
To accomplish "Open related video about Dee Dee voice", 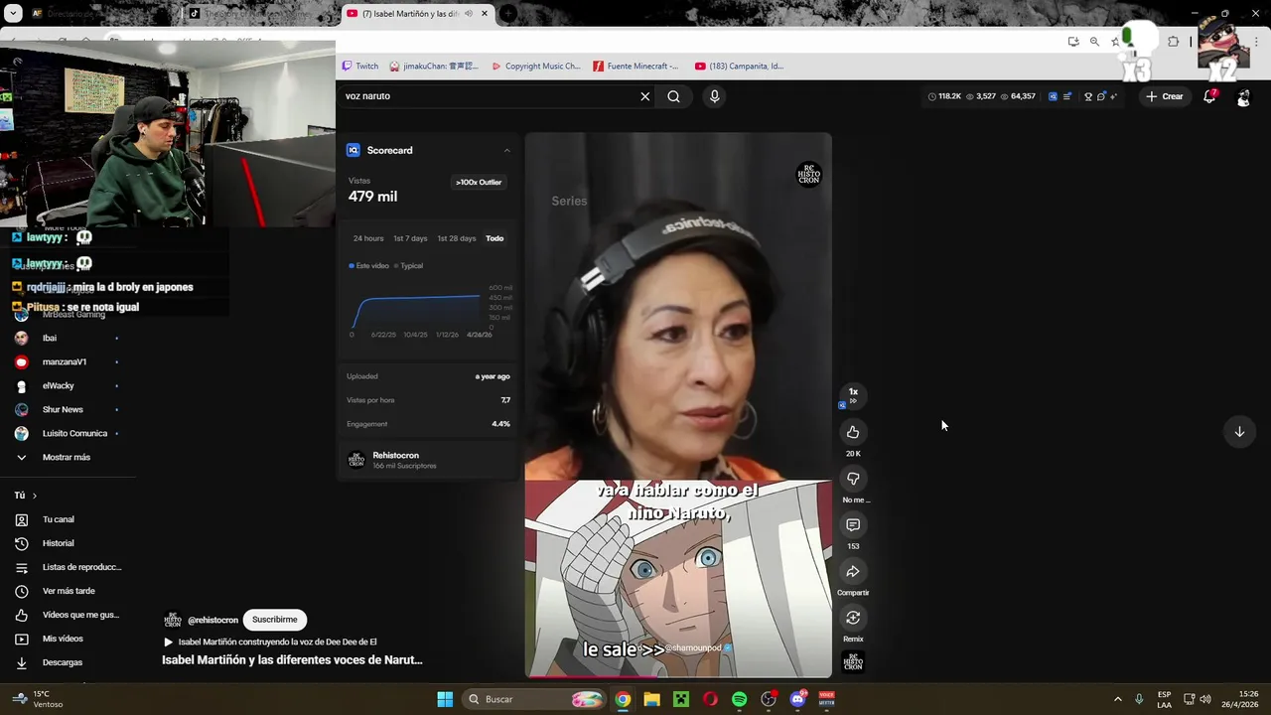I will click(270, 642).
